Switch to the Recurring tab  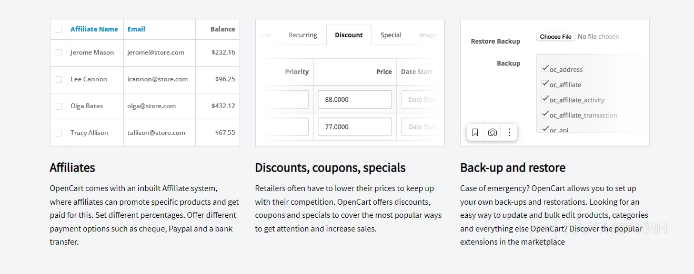click(303, 35)
